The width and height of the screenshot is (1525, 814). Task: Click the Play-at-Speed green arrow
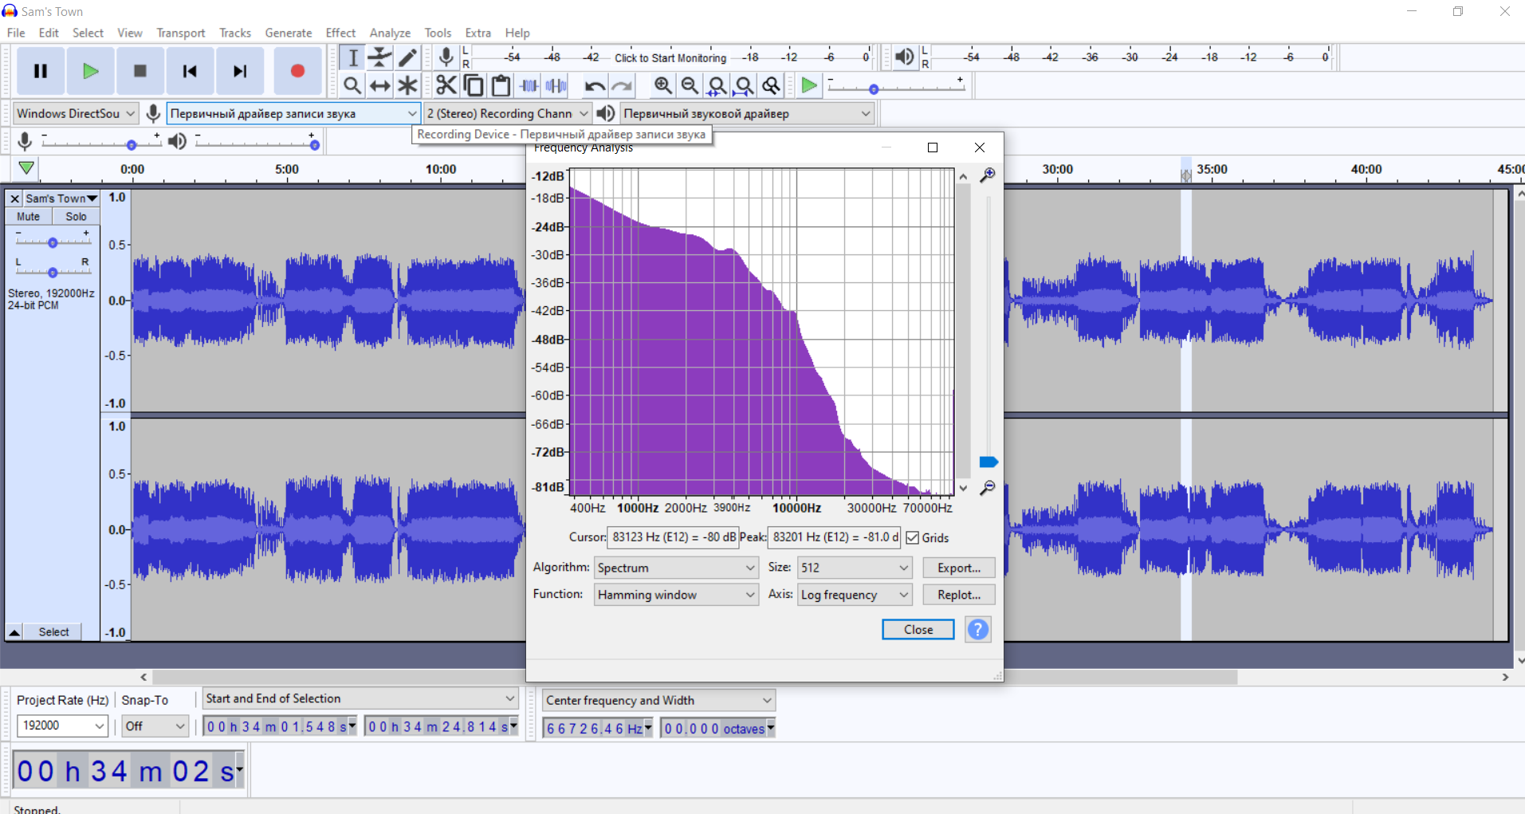pos(808,85)
